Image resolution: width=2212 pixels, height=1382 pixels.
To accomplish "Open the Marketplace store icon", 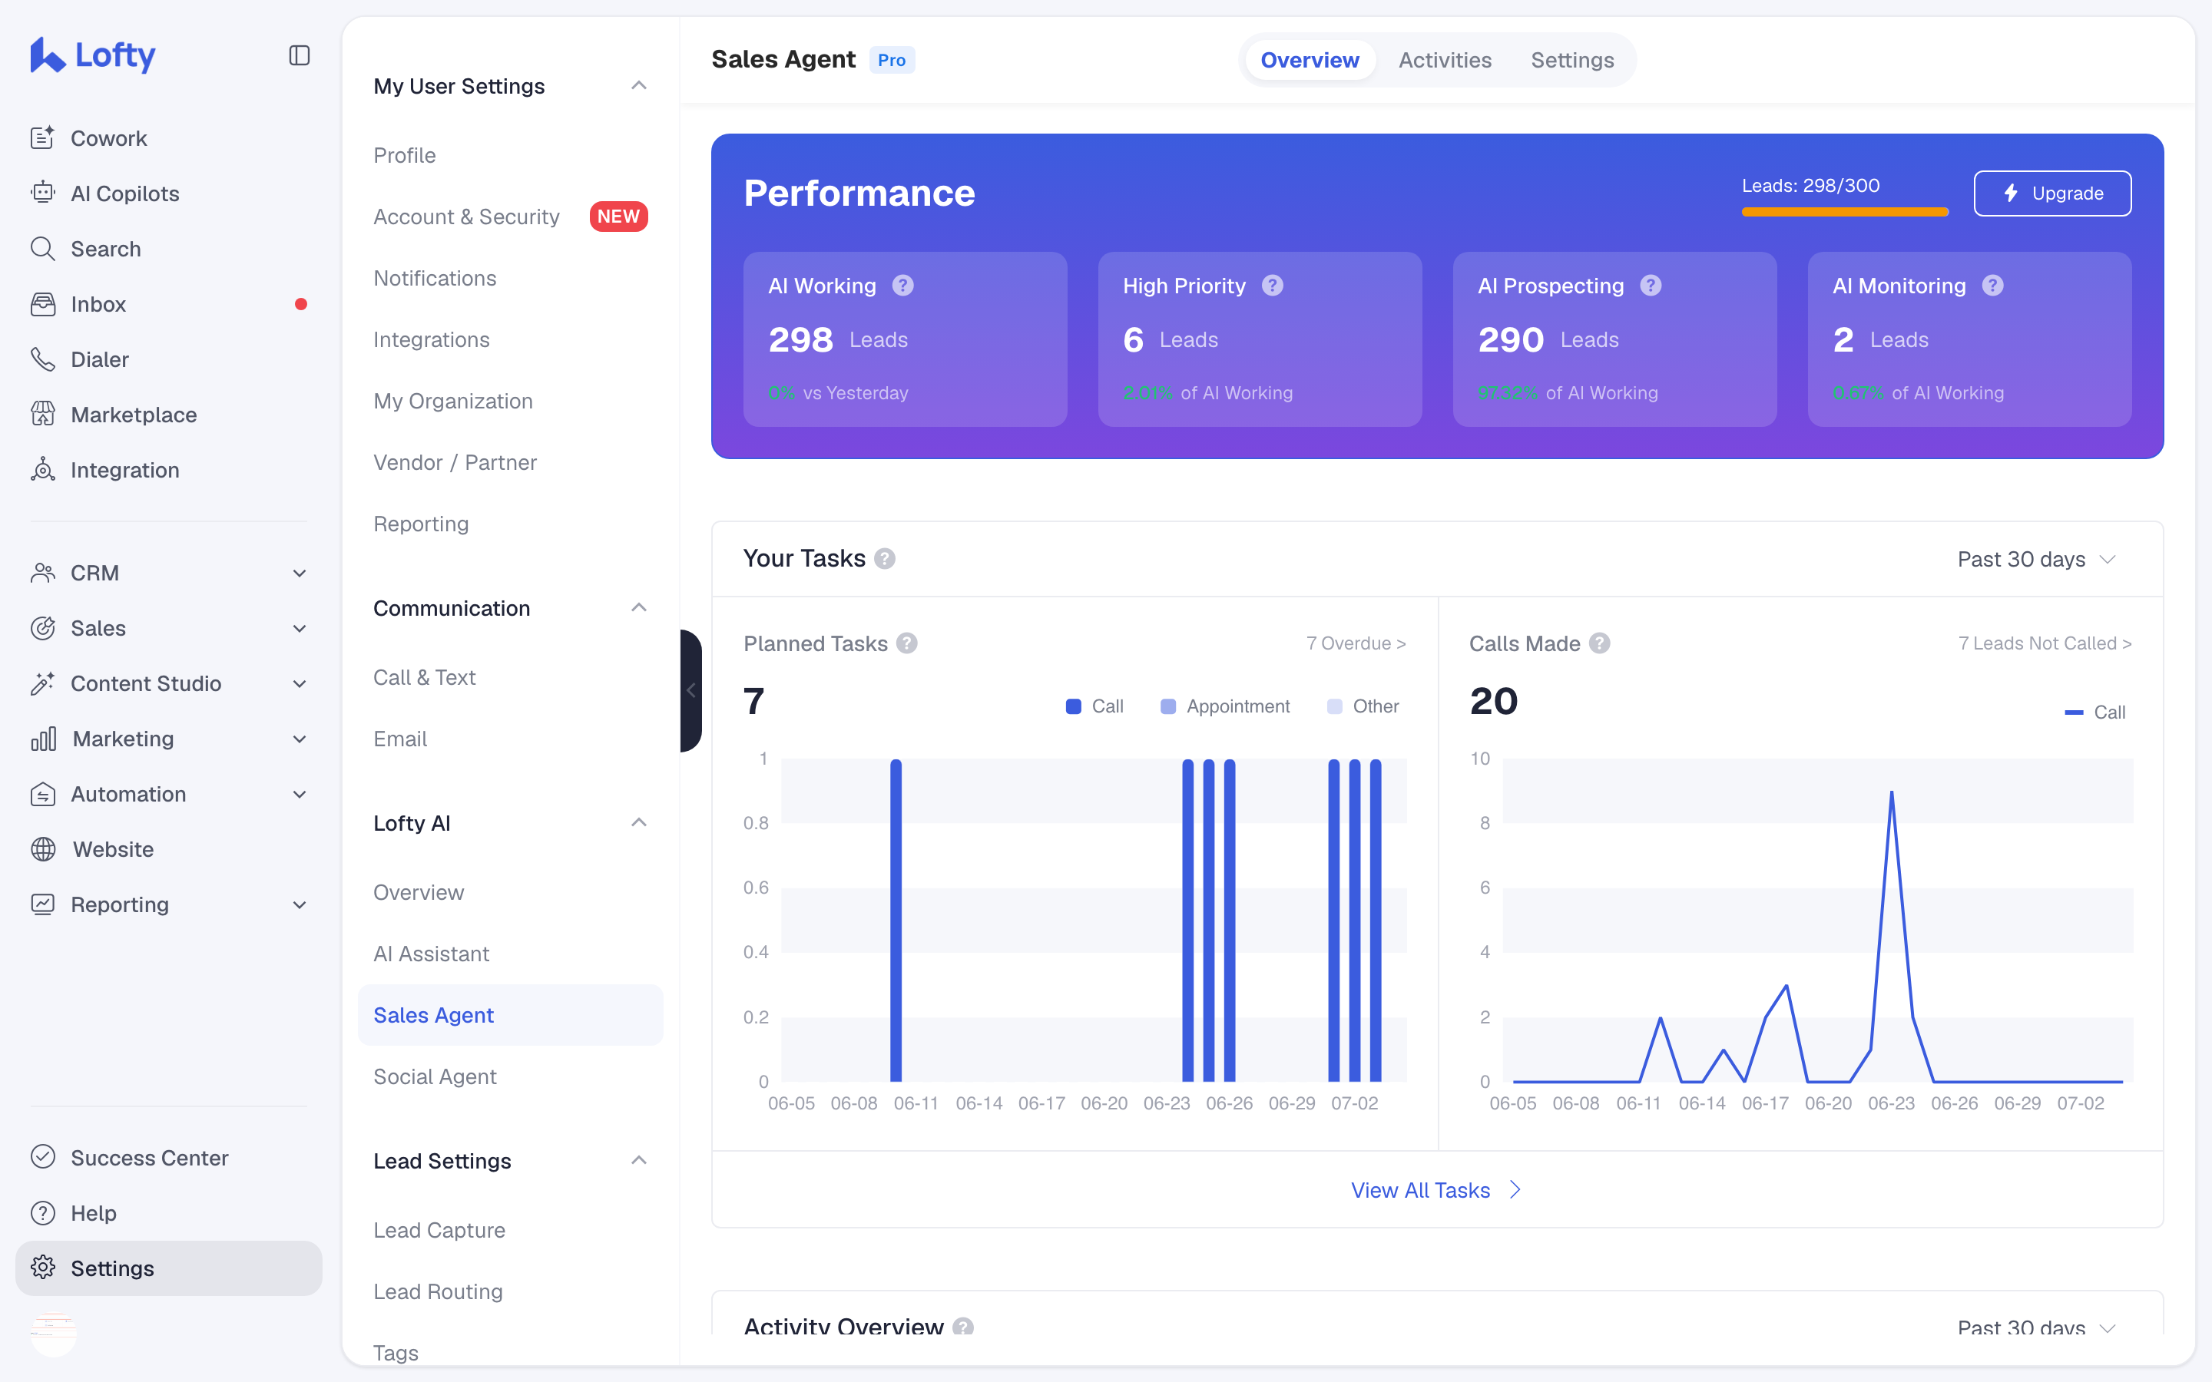I will click(x=43, y=414).
